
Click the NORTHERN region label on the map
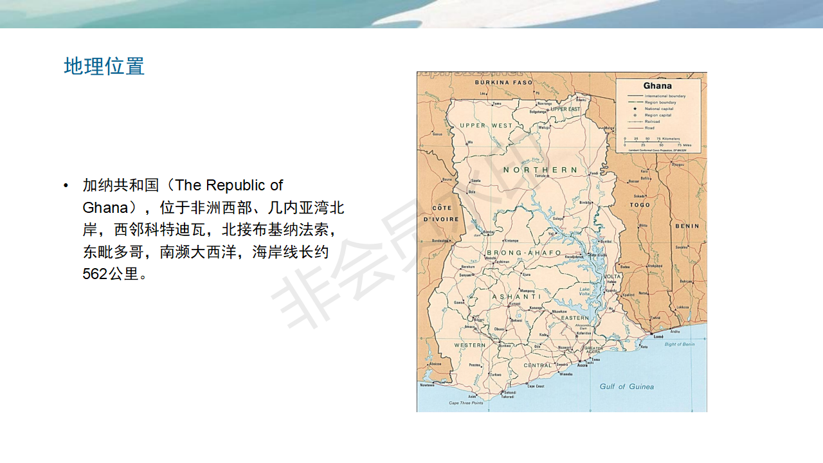tap(540, 170)
